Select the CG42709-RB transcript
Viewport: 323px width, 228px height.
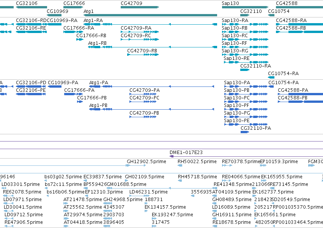[x=143, y=55]
